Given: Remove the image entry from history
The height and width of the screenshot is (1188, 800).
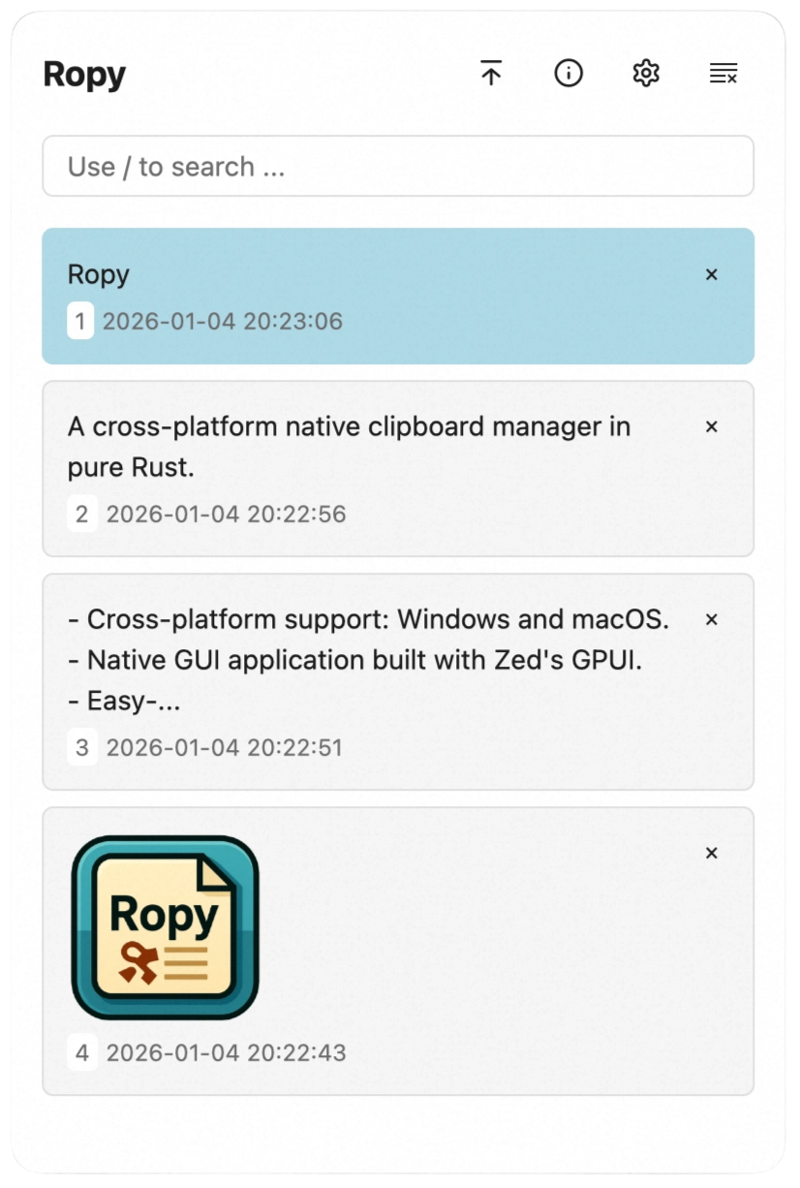Looking at the screenshot, I should 712,853.
